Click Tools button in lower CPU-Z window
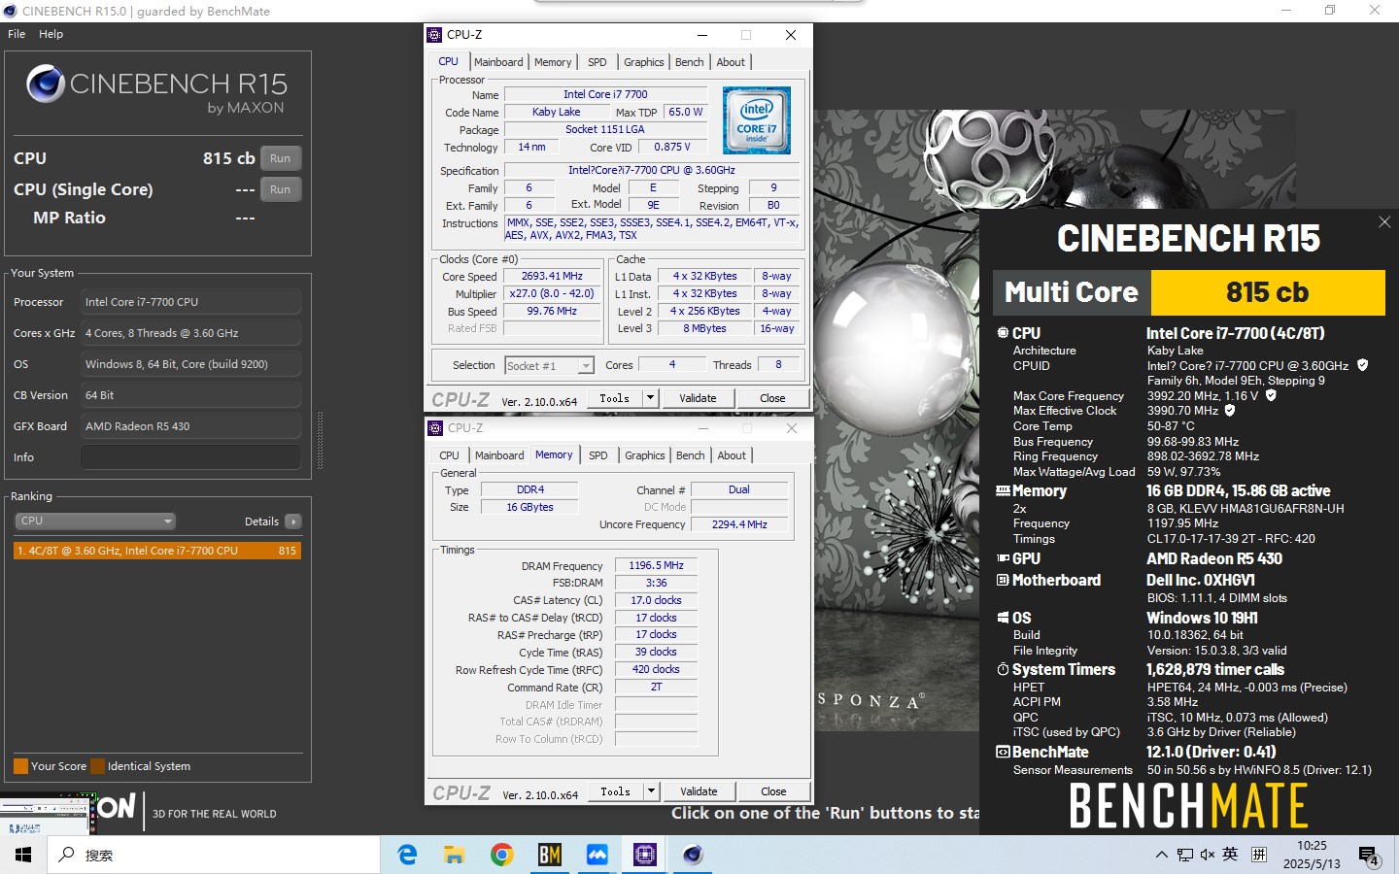This screenshot has width=1399, height=874. tap(615, 791)
